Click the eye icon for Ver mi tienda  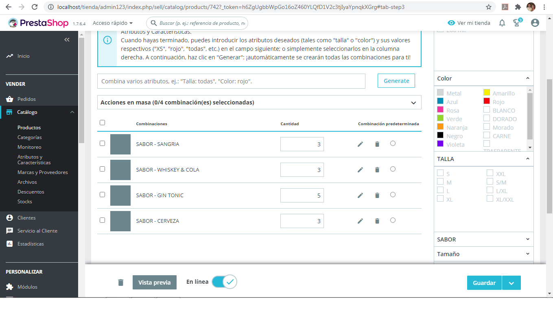(451, 23)
